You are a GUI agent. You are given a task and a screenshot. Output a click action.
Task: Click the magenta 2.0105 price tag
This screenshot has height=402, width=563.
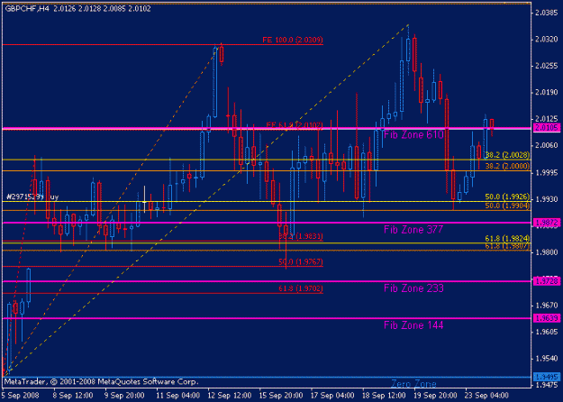(547, 128)
